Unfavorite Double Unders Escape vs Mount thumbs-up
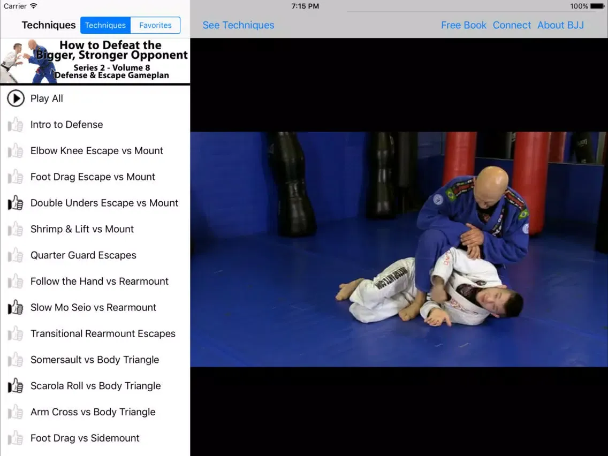The height and width of the screenshot is (456, 608). click(x=16, y=203)
